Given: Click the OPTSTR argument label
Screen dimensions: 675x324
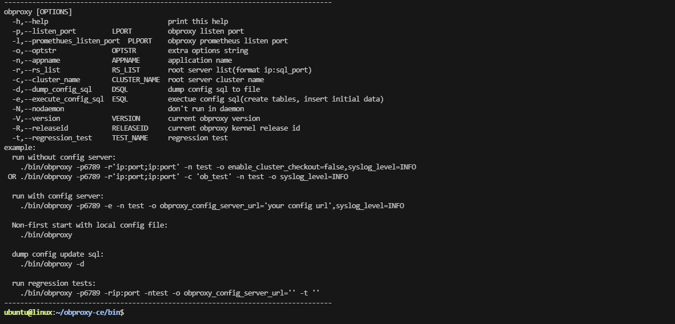Looking at the screenshot, I should [124, 51].
